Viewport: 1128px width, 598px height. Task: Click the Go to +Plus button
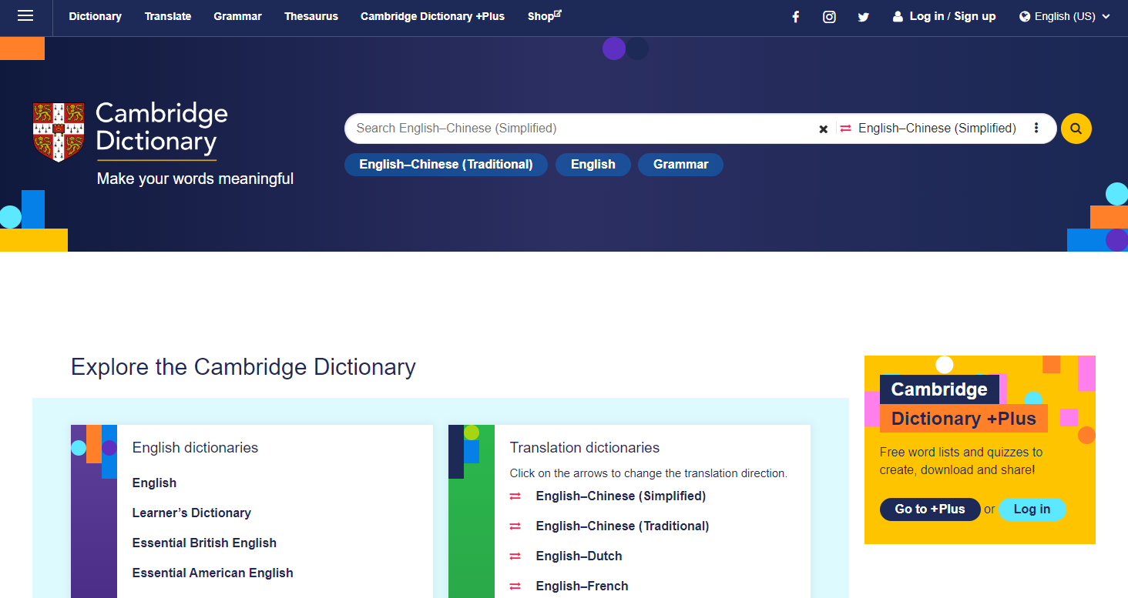930,509
